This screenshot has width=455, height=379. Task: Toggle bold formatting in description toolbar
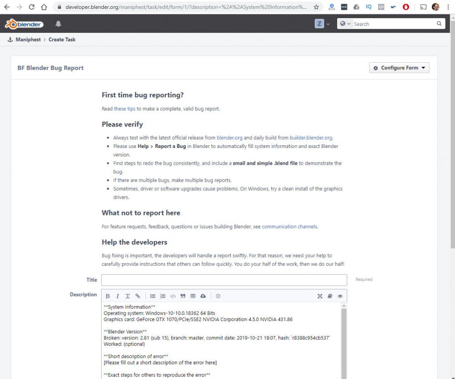click(108, 296)
